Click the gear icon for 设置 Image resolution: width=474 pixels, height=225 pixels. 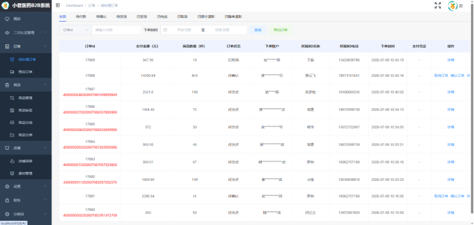tap(7, 187)
